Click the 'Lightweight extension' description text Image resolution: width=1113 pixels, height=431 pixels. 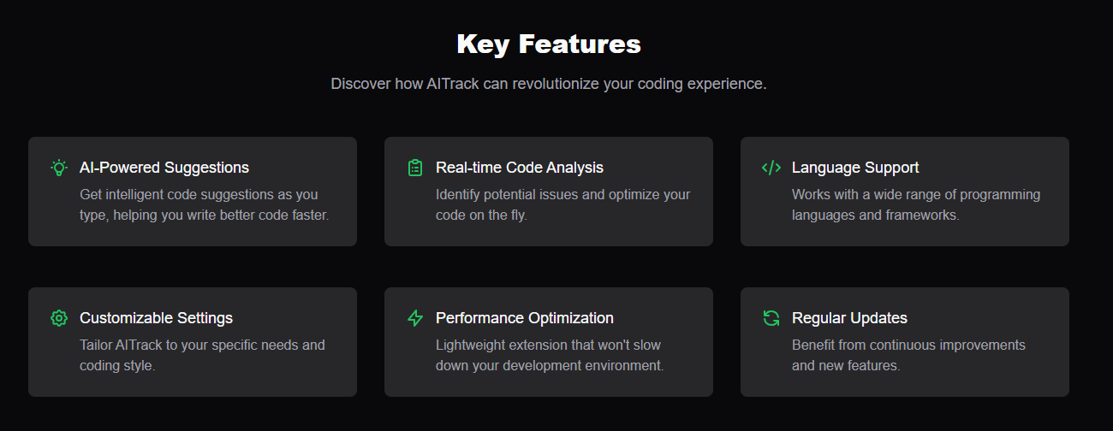pyautogui.click(x=550, y=356)
